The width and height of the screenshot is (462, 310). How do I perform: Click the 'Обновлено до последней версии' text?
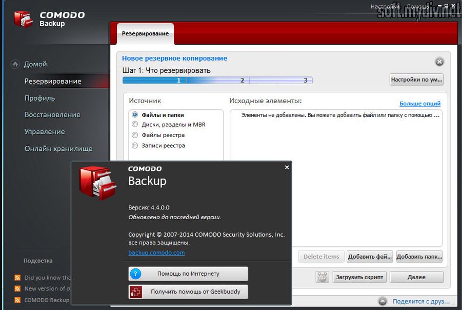click(175, 217)
